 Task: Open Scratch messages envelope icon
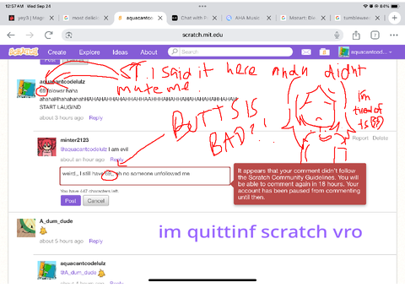tap(306, 52)
